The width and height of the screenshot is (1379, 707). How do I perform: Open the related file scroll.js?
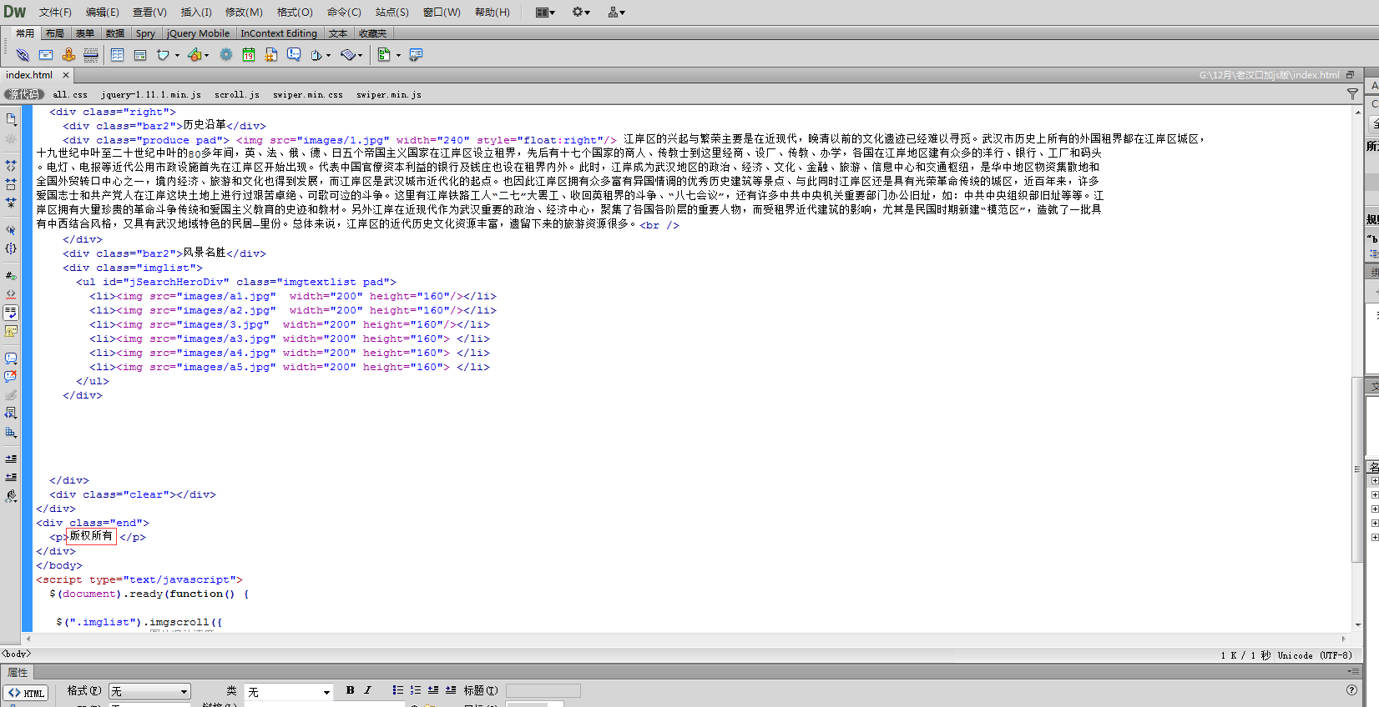pos(236,95)
